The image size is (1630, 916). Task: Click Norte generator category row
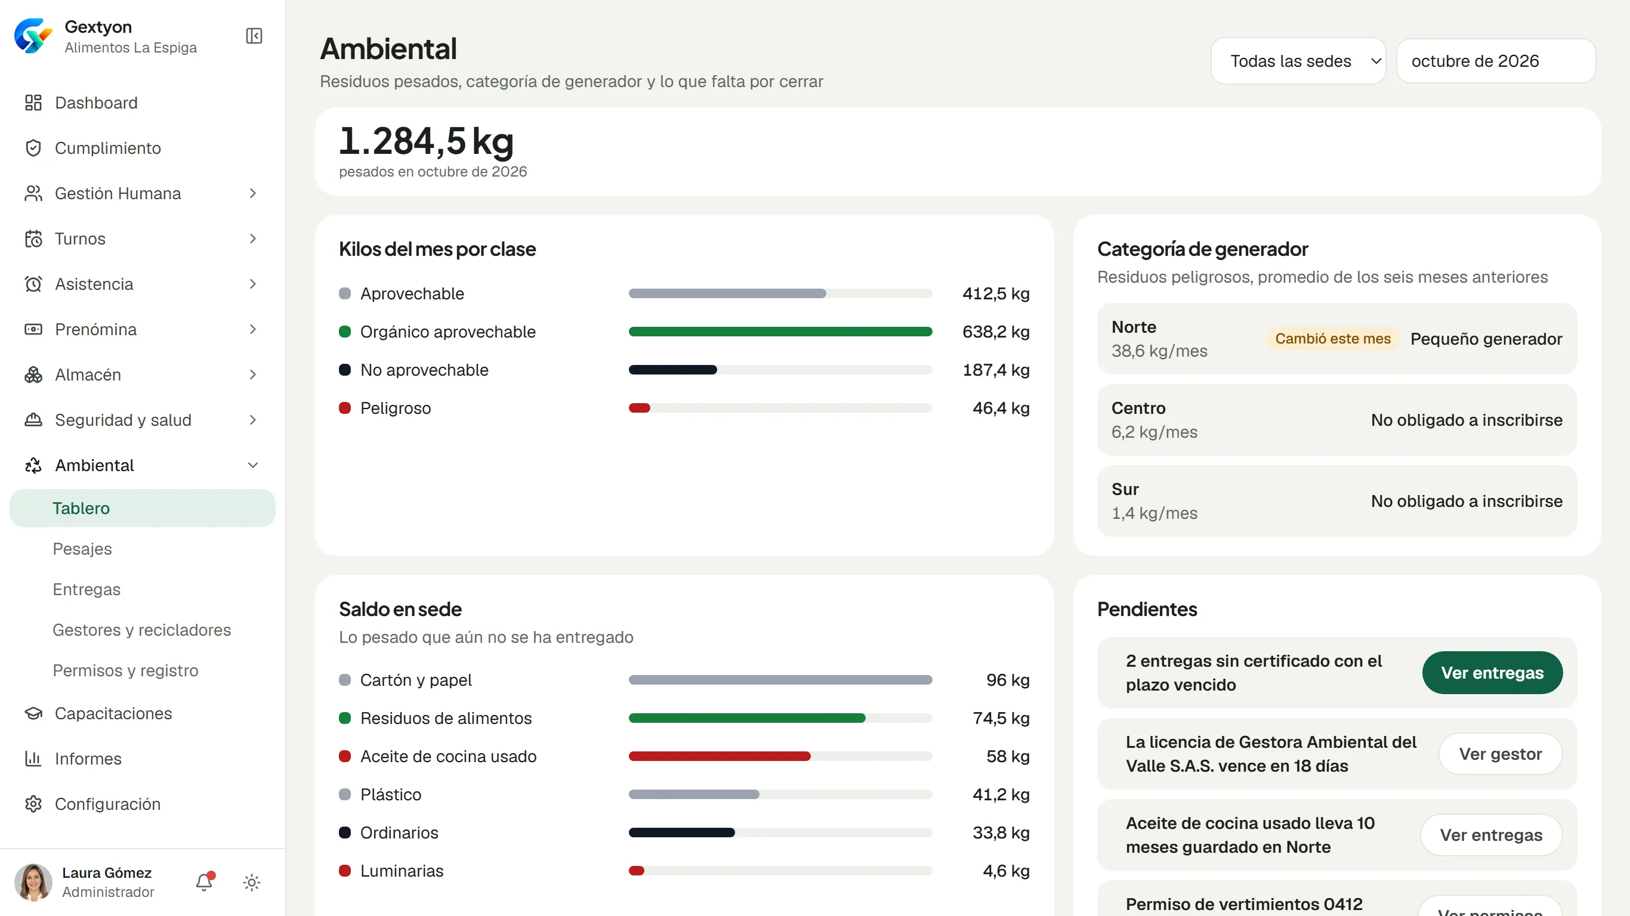[x=1336, y=339]
